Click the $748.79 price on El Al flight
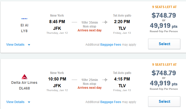Image resolution: width=186 pixels, height=109 pixels. tap(164, 15)
